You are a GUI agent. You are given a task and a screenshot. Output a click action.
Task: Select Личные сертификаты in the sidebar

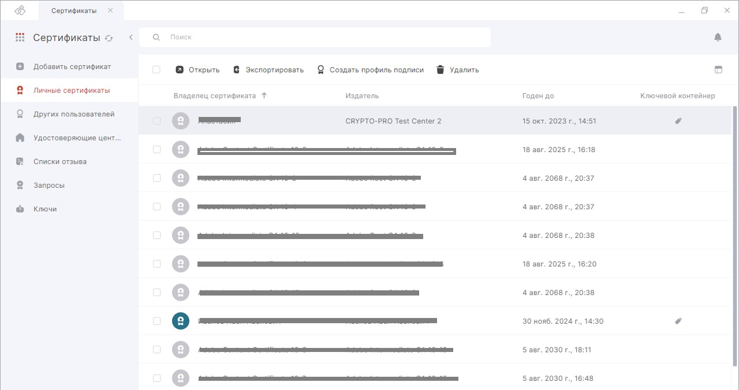pyautogui.click(x=69, y=90)
